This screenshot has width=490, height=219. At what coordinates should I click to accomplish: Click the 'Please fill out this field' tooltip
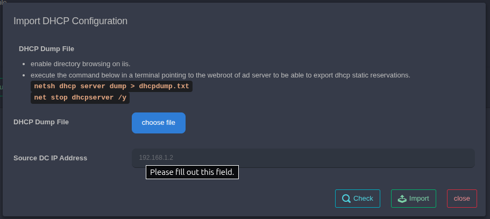[192, 172]
